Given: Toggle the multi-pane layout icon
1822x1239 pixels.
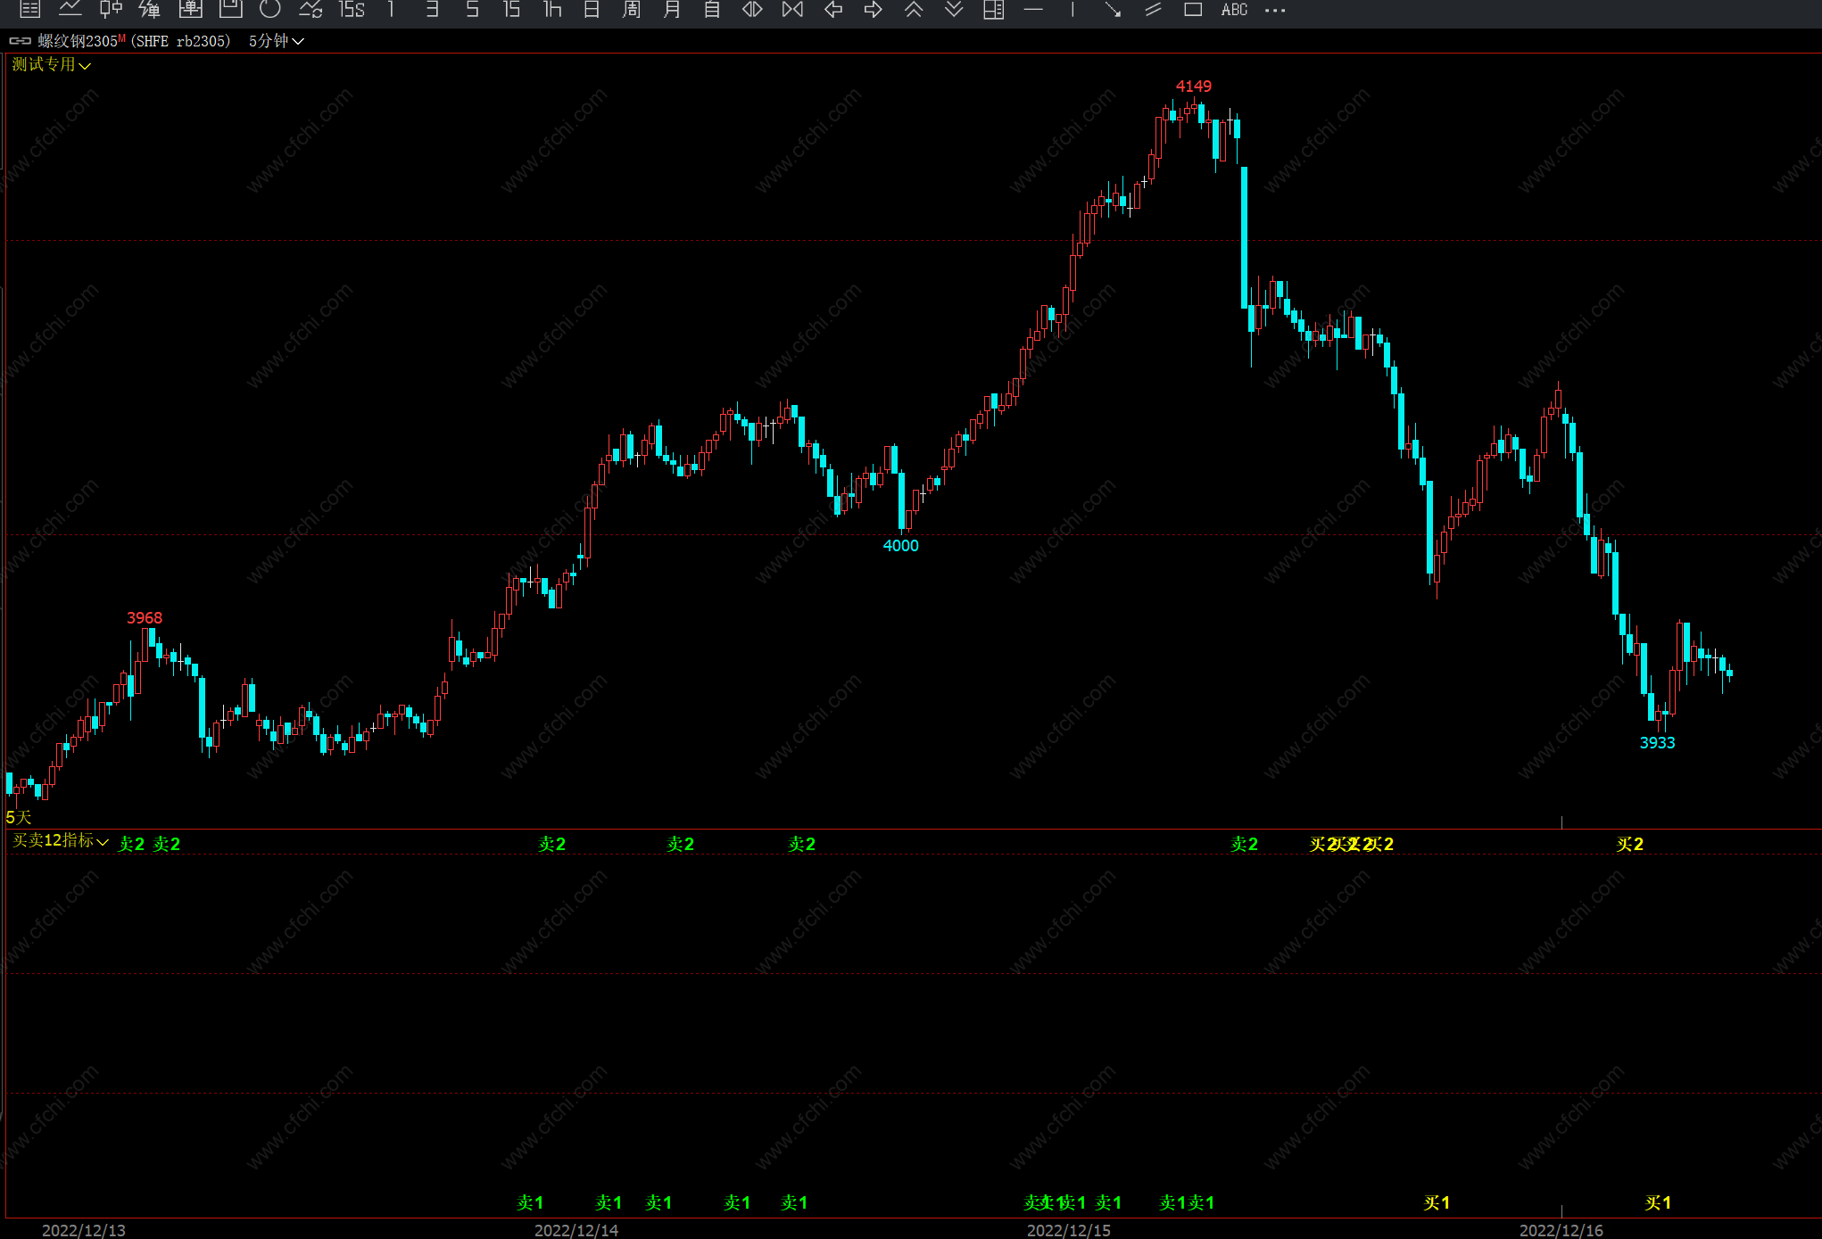Looking at the screenshot, I should [x=993, y=9].
